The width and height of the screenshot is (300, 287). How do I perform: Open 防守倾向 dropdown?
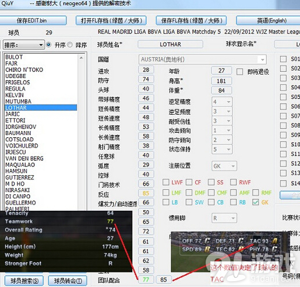point(221,140)
